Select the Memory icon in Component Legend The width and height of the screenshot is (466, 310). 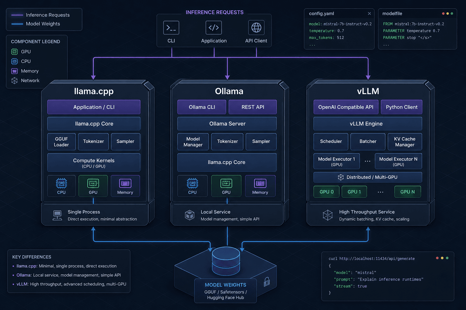(x=14, y=71)
